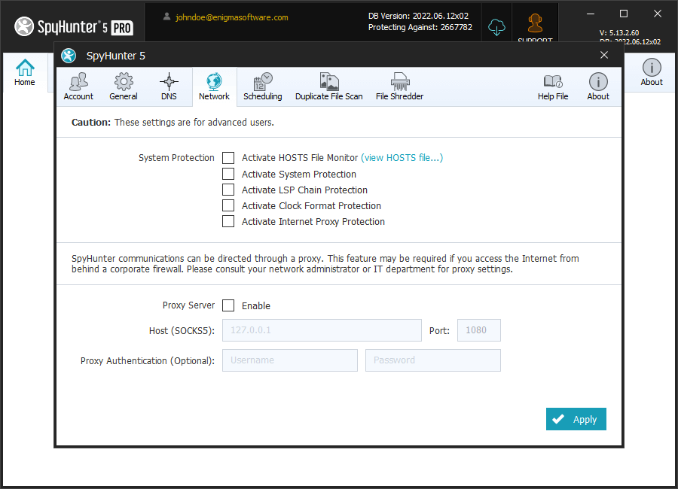
Task: Open the Help File book icon
Action: [x=553, y=82]
